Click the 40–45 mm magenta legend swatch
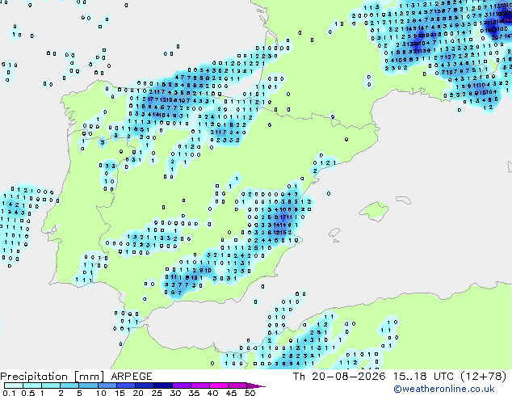The height and width of the screenshot is (396, 512). [x=219, y=385]
